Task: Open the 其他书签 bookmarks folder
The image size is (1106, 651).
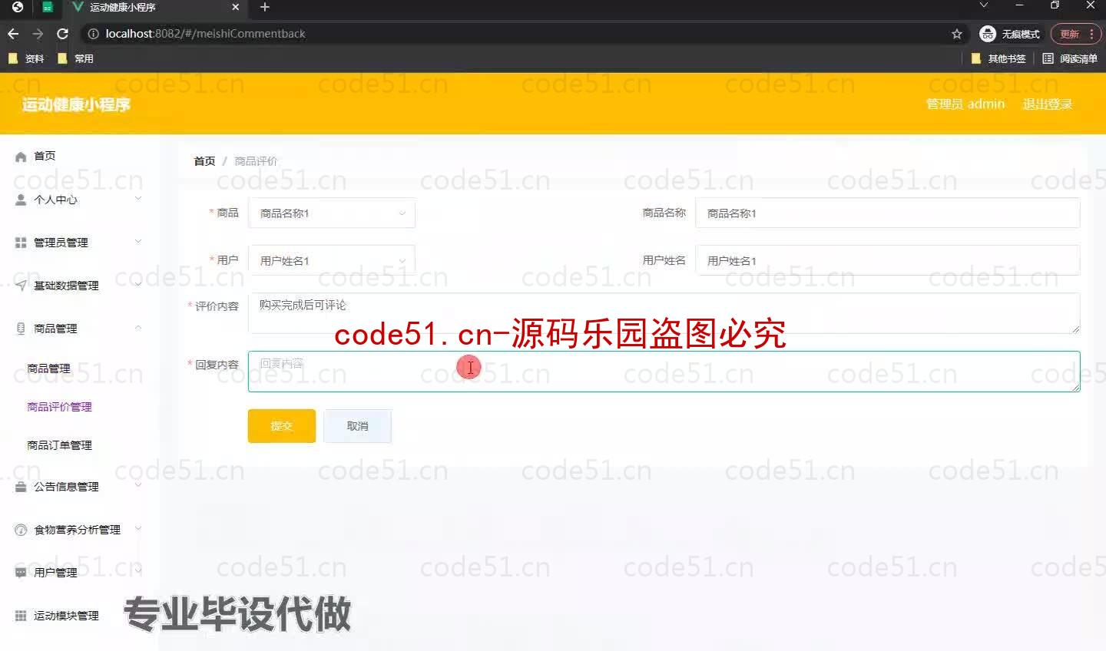Action: pos(998,58)
